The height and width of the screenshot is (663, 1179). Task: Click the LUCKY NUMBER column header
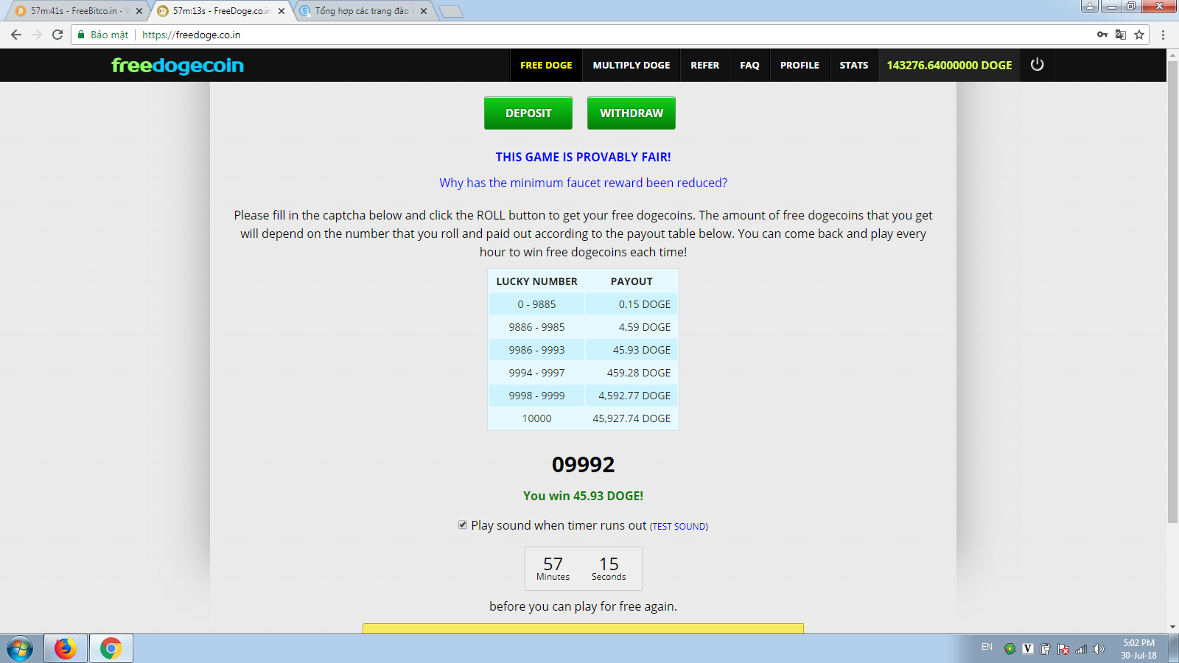pos(536,281)
